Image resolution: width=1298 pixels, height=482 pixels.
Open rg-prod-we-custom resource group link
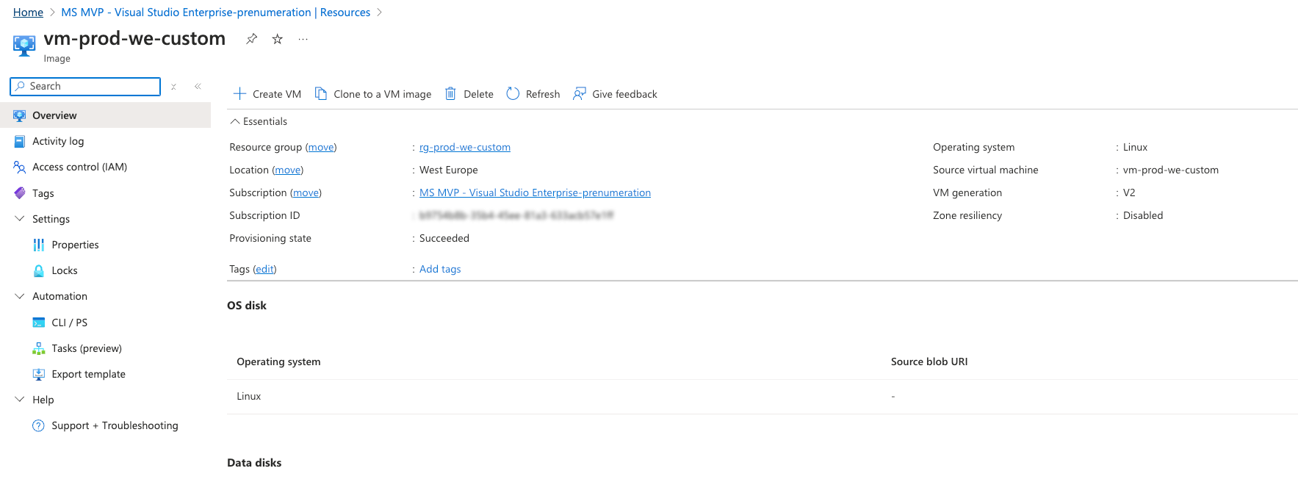tap(465, 147)
